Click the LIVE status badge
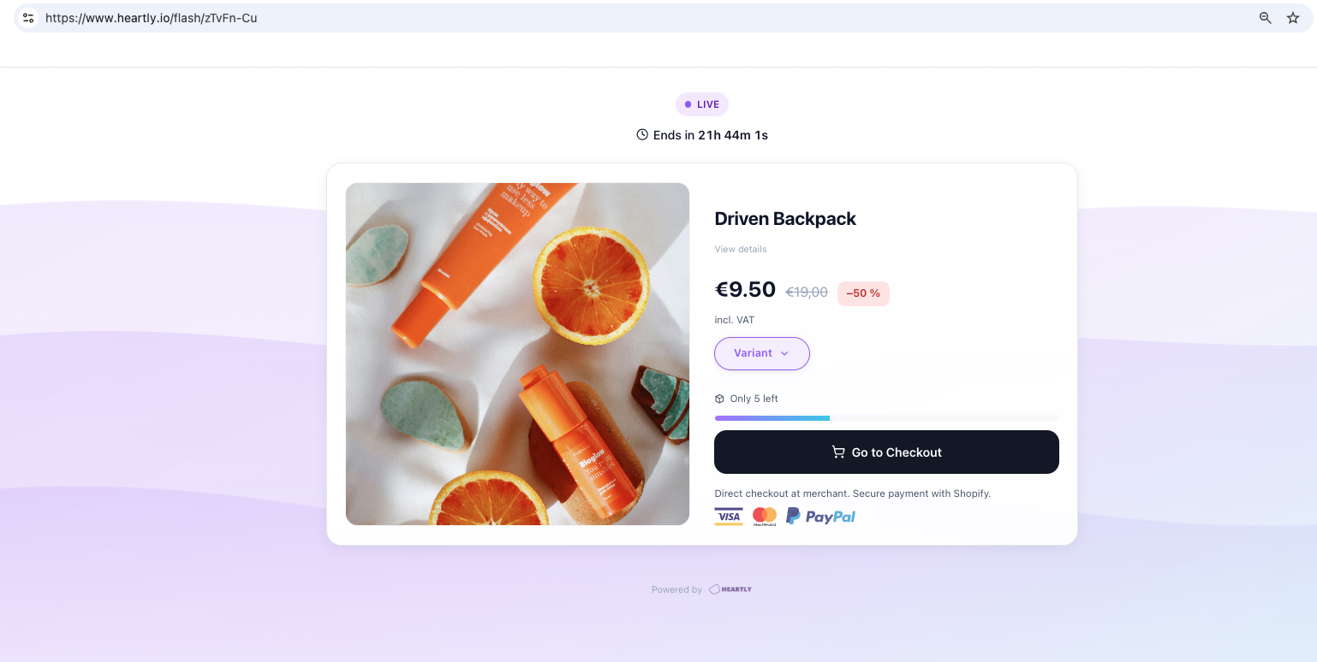This screenshot has height=662, width=1317. coord(702,104)
